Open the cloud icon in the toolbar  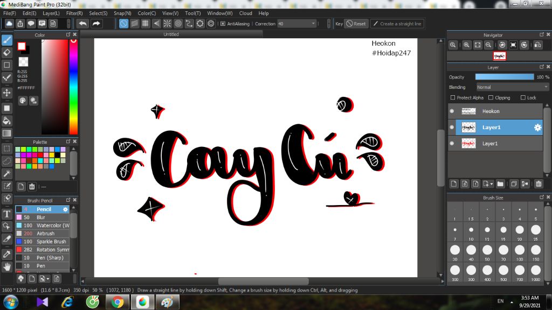pos(9,24)
